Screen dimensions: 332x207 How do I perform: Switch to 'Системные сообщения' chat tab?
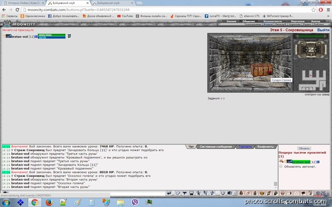(216, 147)
